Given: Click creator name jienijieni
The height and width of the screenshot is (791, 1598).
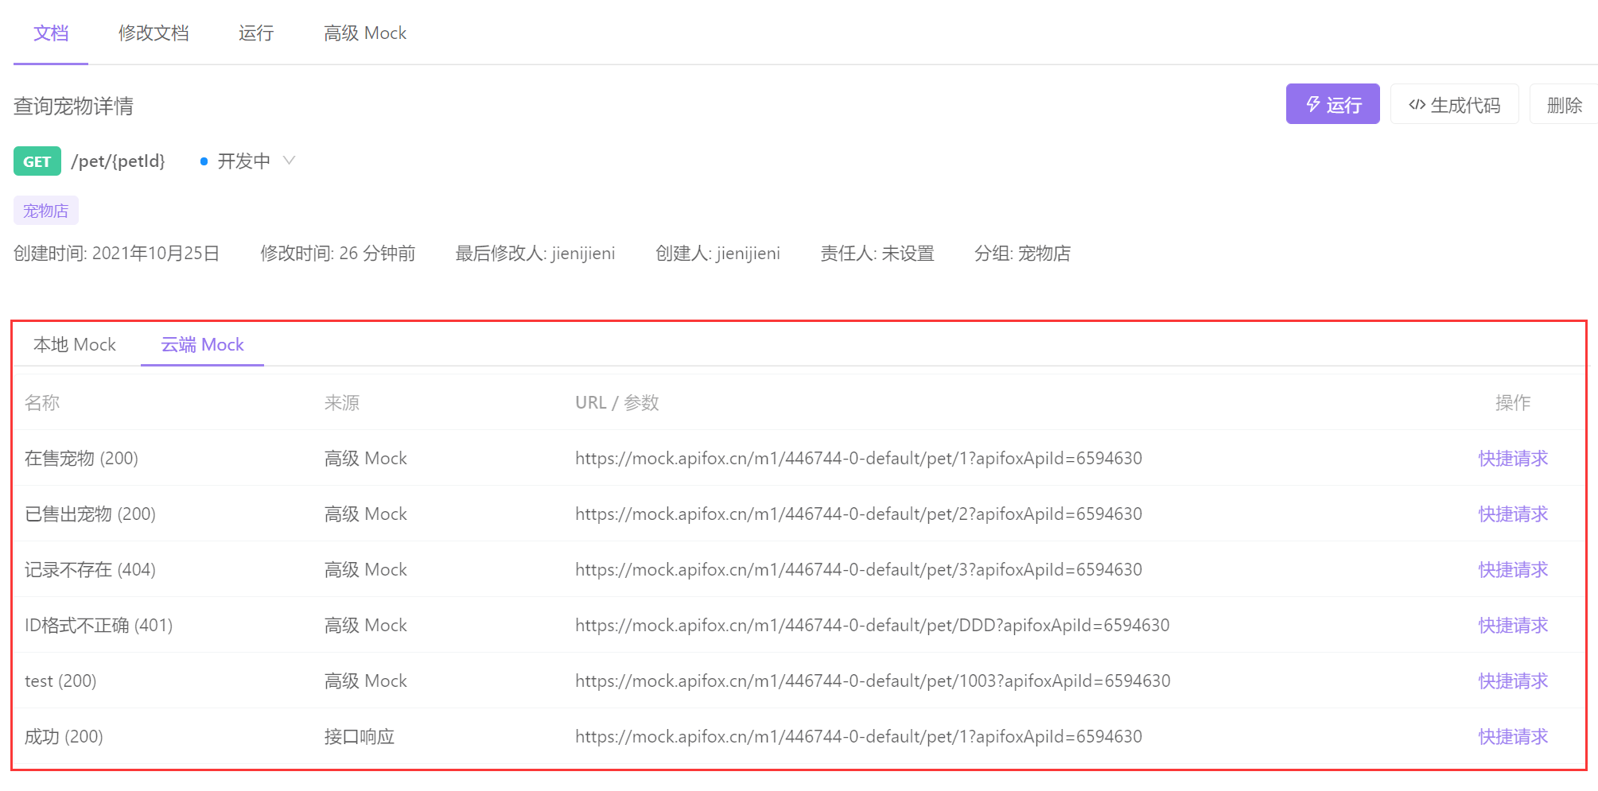Looking at the screenshot, I should (x=748, y=253).
